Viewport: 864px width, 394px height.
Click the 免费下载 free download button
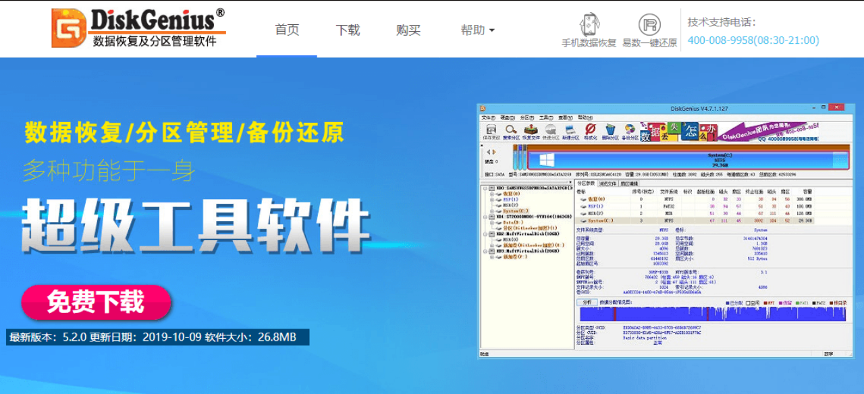[x=96, y=302]
